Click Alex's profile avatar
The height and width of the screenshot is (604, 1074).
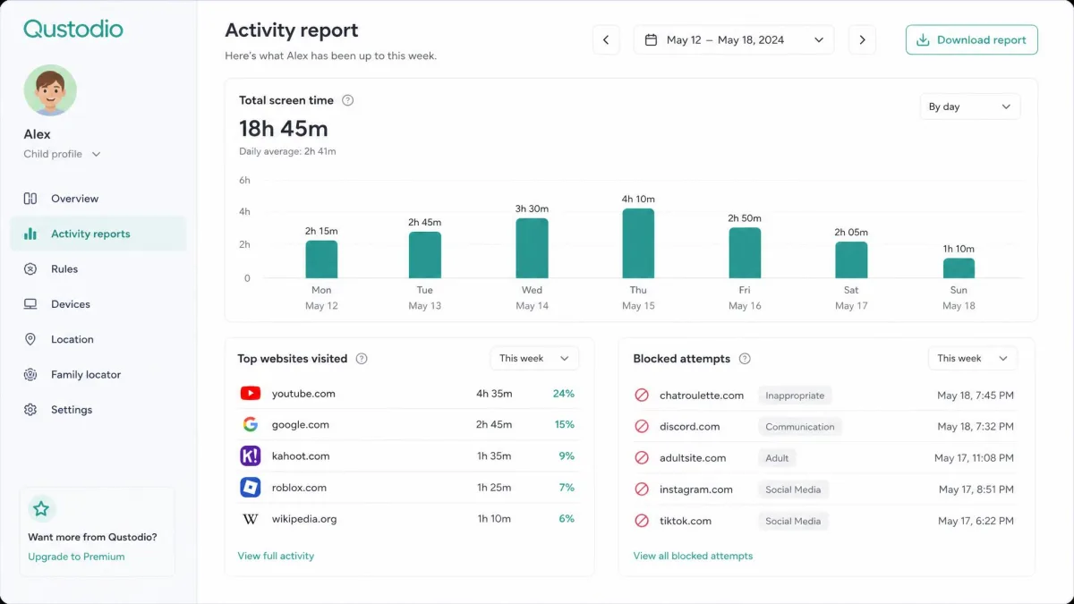point(50,90)
